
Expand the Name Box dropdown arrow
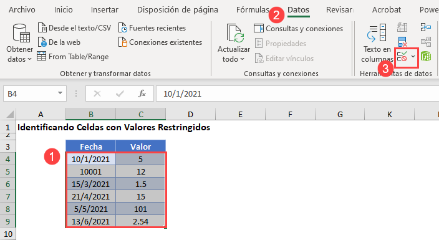click(x=60, y=94)
